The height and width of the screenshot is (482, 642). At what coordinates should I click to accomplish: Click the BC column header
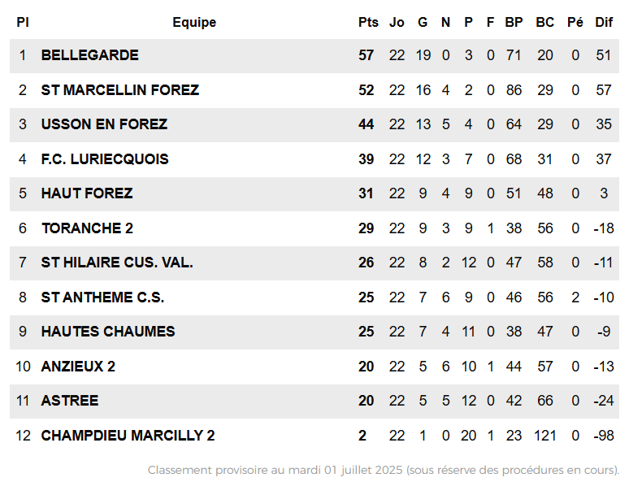click(x=545, y=22)
